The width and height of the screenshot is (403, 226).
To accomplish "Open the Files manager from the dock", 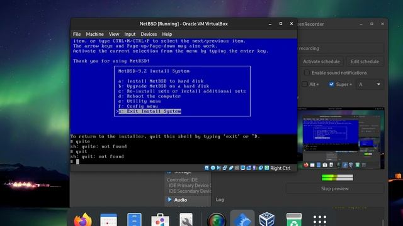I will (x=134, y=220).
